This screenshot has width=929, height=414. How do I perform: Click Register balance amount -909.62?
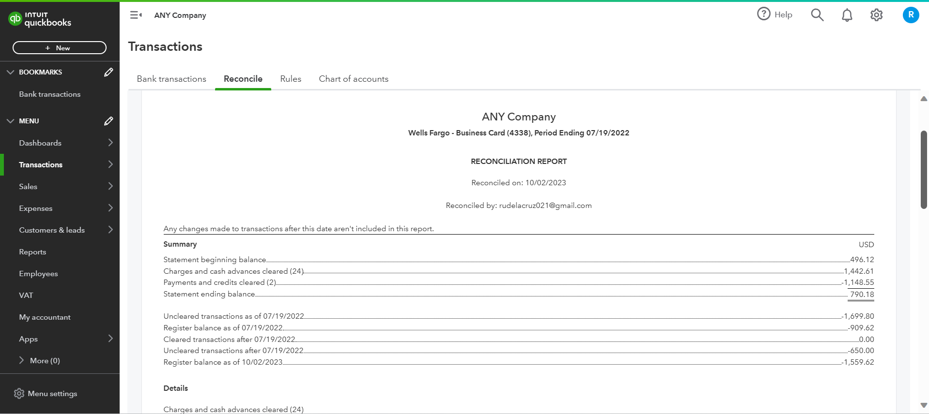(861, 328)
